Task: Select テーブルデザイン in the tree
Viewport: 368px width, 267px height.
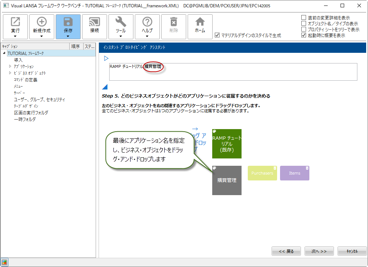Action: tap(26, 106)
